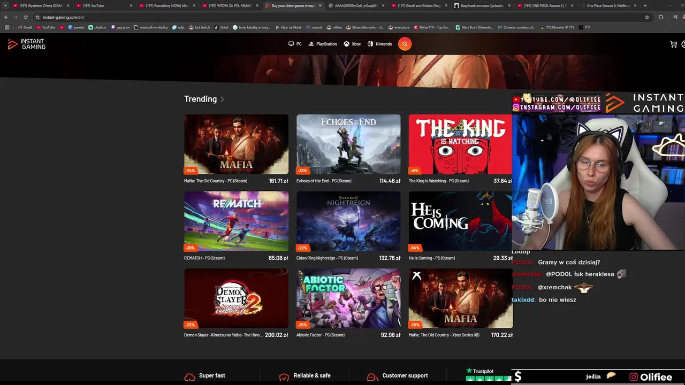This screenshot has height=385, width=685.
Task: Select the Nintendo platform menu
Action: pyautogui.click(x=380, y=44)
